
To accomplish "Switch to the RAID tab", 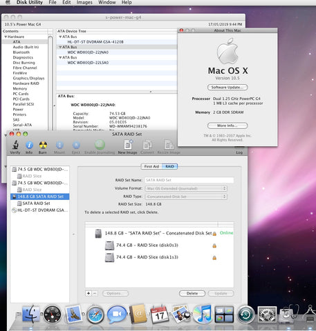I will (x=169, y=166).
